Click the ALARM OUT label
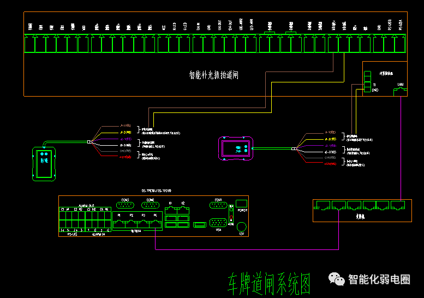Image resolution: width=424 pixels, height=298 pixels. pos(86,206)
